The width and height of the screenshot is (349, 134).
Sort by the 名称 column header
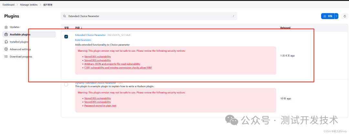pyautogui.click(x=79, y=28)
